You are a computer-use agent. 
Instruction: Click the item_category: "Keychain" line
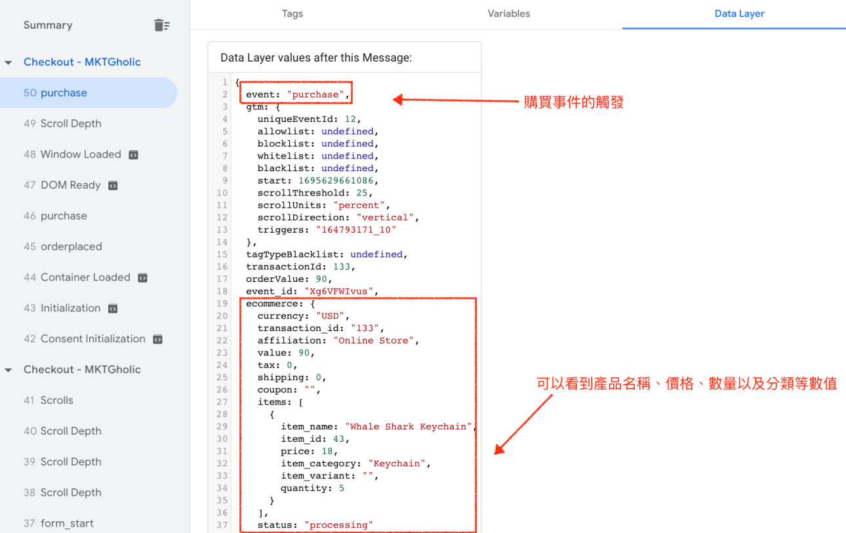click(x=356, y=464)
